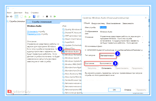Click the Restart service toolbar icon

[55, 16]
